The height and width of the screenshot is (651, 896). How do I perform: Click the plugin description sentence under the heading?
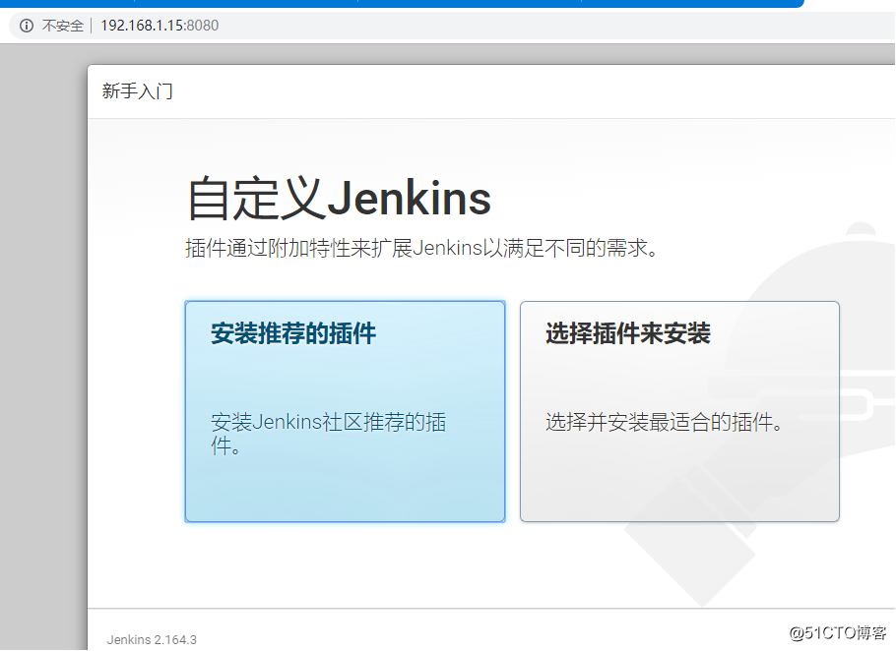click(x=421, y=248)
